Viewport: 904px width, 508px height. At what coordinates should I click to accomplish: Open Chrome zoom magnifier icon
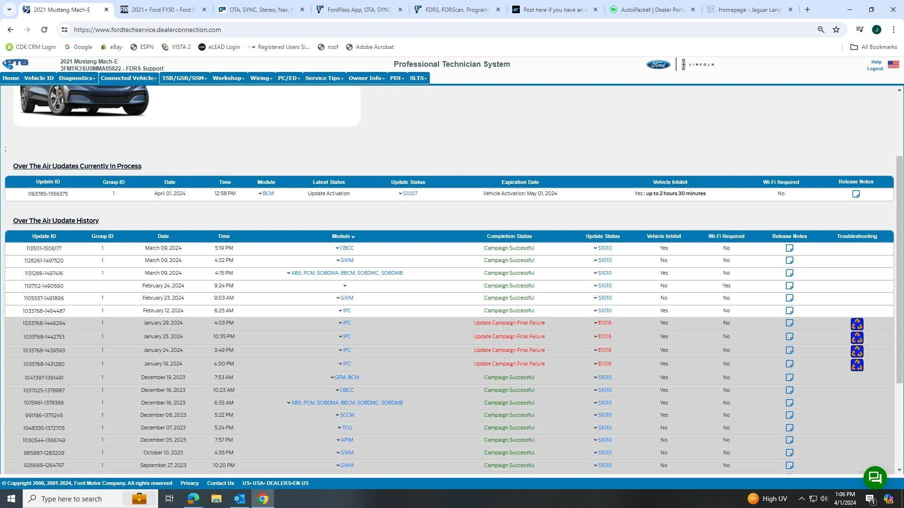point(821,30)
